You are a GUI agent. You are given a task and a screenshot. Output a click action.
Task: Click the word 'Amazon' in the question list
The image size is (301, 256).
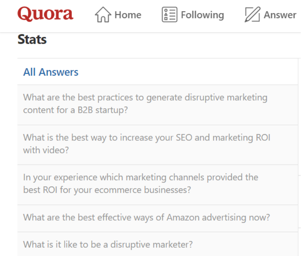(x=183, y=218)
